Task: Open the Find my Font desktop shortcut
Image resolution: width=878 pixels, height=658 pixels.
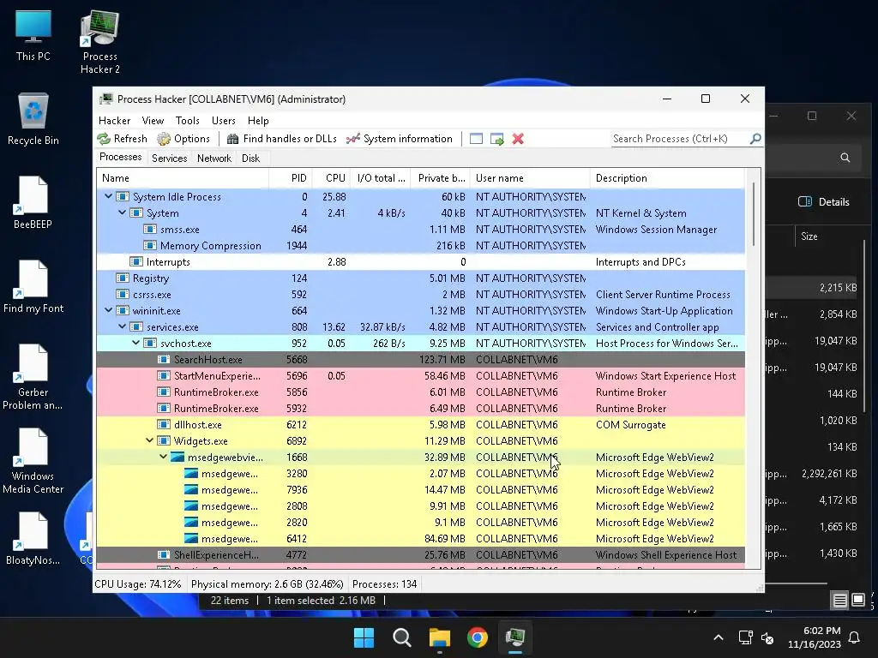Action: click(33, 287)
